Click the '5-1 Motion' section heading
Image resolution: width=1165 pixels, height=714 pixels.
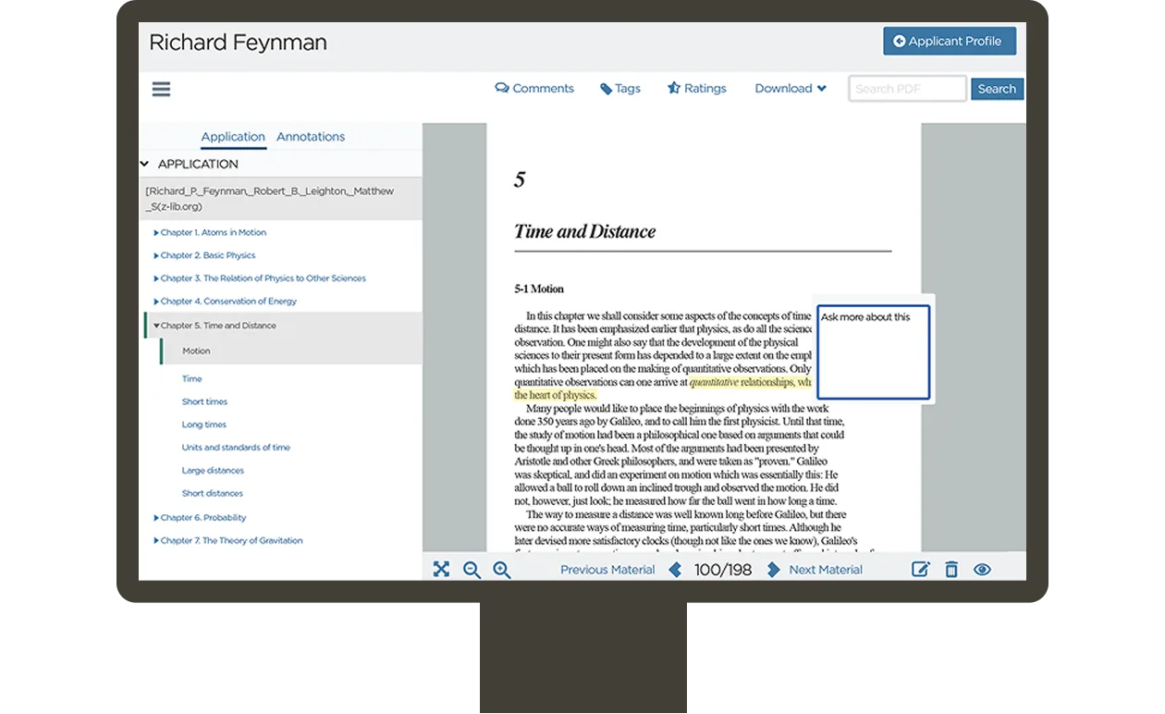pos(539,289)
